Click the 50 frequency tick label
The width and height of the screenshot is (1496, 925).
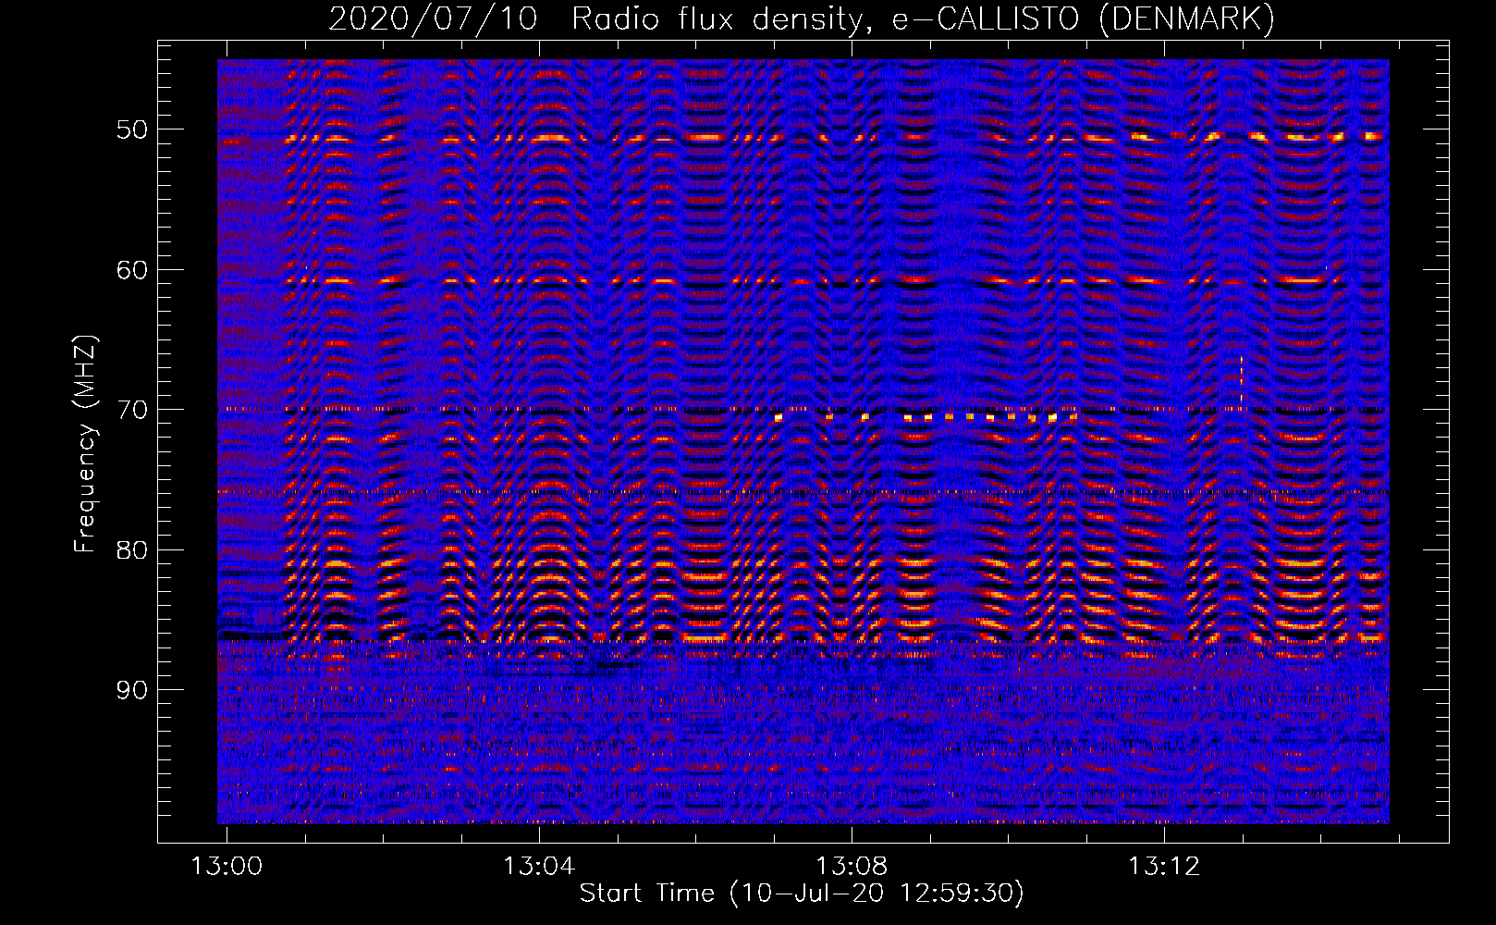coord(132,129)
